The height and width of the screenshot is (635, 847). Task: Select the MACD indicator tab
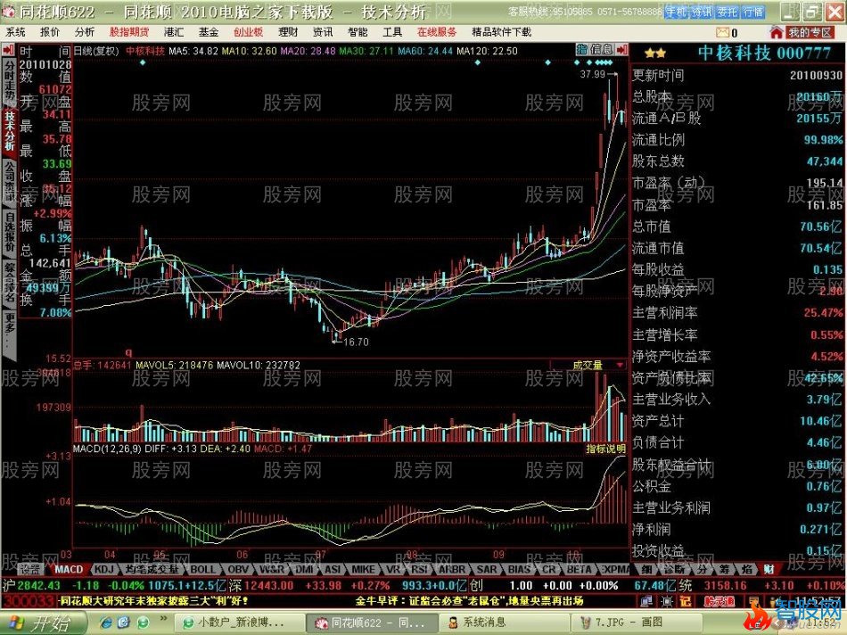[x=70, y=569]
